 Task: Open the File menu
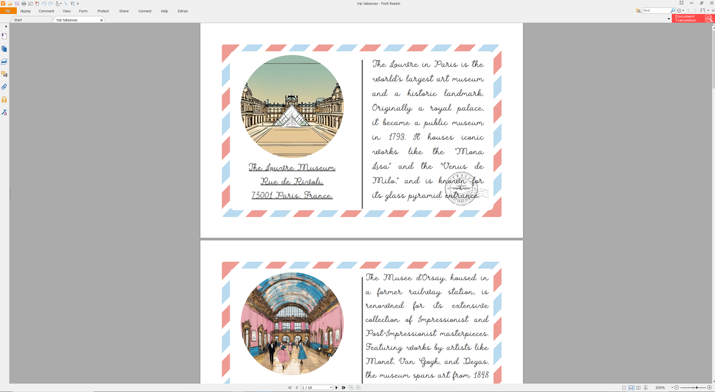click(x=8, y=11)
